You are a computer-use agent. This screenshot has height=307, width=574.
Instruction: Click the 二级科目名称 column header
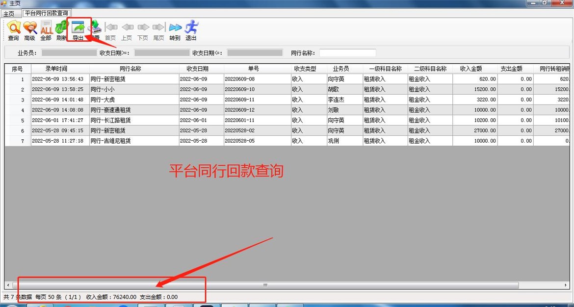(x=430, y=69)
